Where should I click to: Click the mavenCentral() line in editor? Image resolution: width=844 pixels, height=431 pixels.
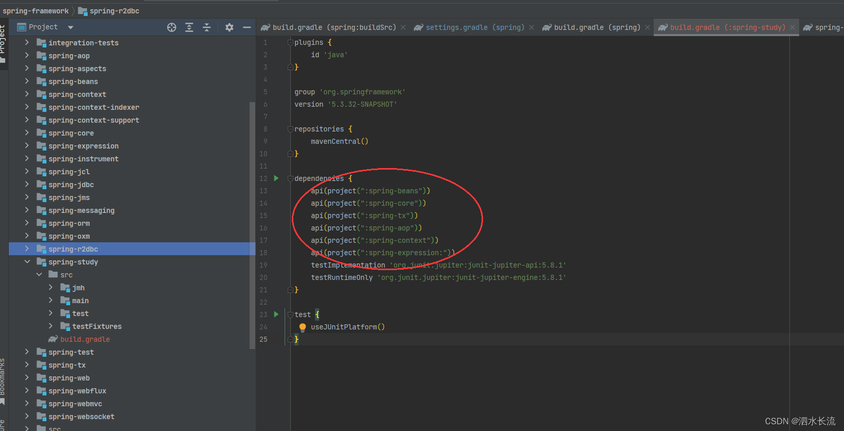pos(339,141)
